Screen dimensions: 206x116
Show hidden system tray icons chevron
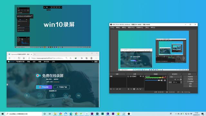click(x=176, y=114)
